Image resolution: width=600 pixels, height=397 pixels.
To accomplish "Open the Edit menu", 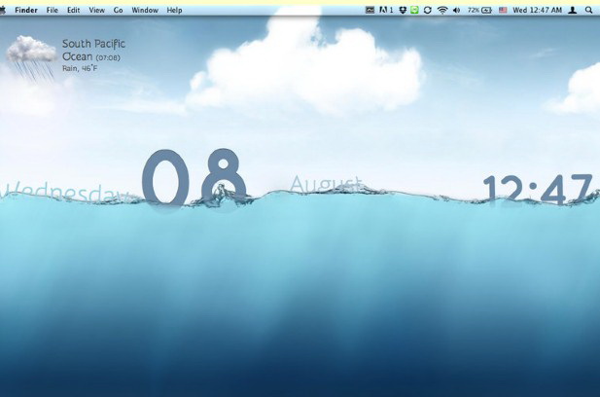I will pyautogui.click(x=74, y=9).
